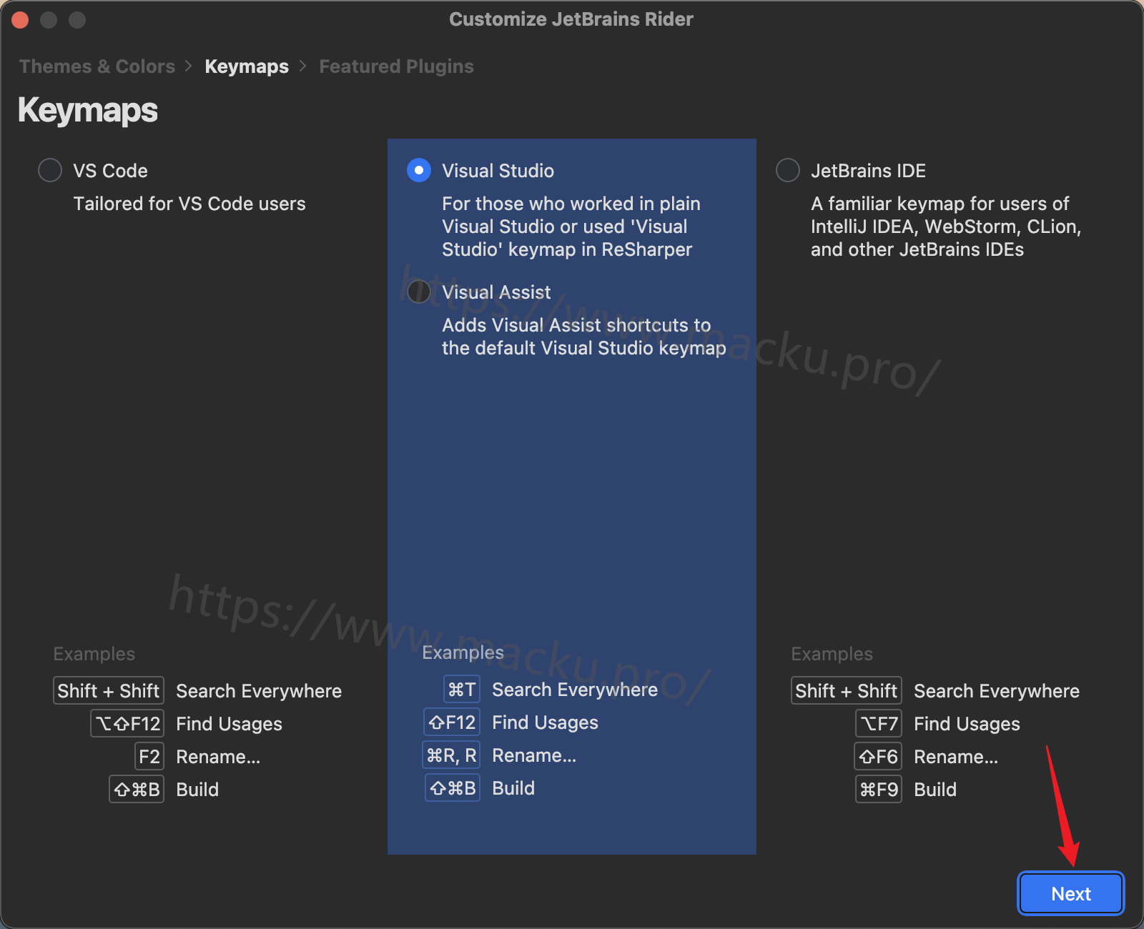Click 'Search Everywhere' in VS Code examples

(259, 691)
